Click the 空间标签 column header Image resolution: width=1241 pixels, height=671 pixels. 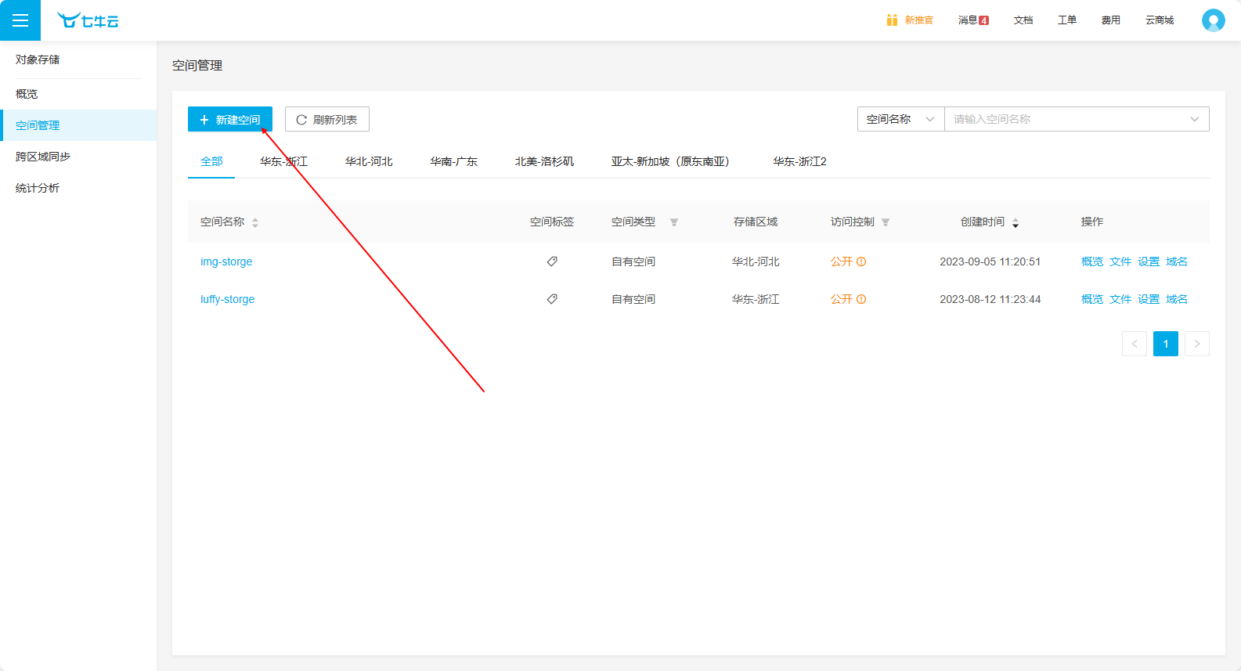coord(552,222)
